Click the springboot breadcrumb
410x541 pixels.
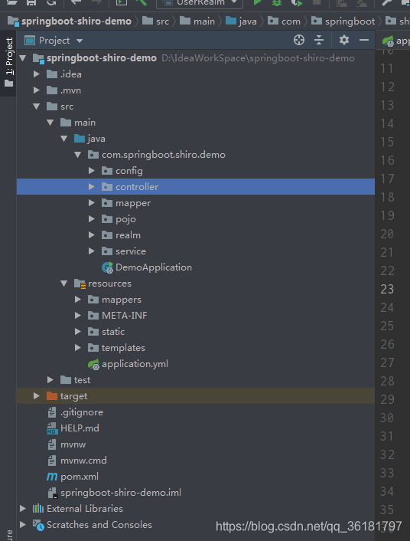(x=343, y=21)
